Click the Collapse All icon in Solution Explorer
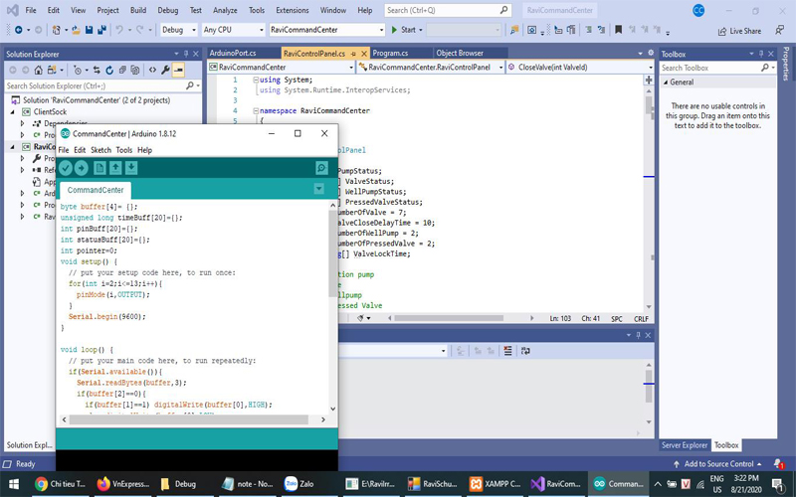 [122, 70]
